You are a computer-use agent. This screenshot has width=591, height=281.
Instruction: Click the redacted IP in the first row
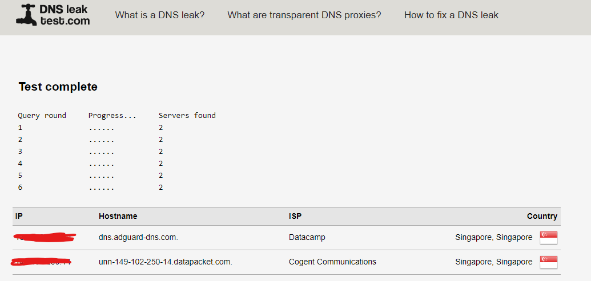coord(45,237)
